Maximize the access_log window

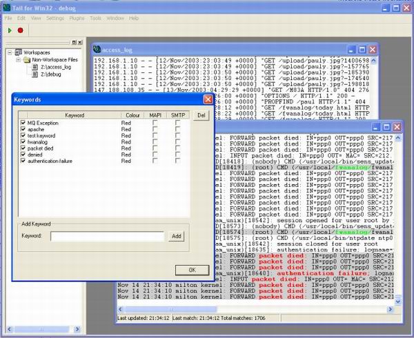click(x=362, y=50)
